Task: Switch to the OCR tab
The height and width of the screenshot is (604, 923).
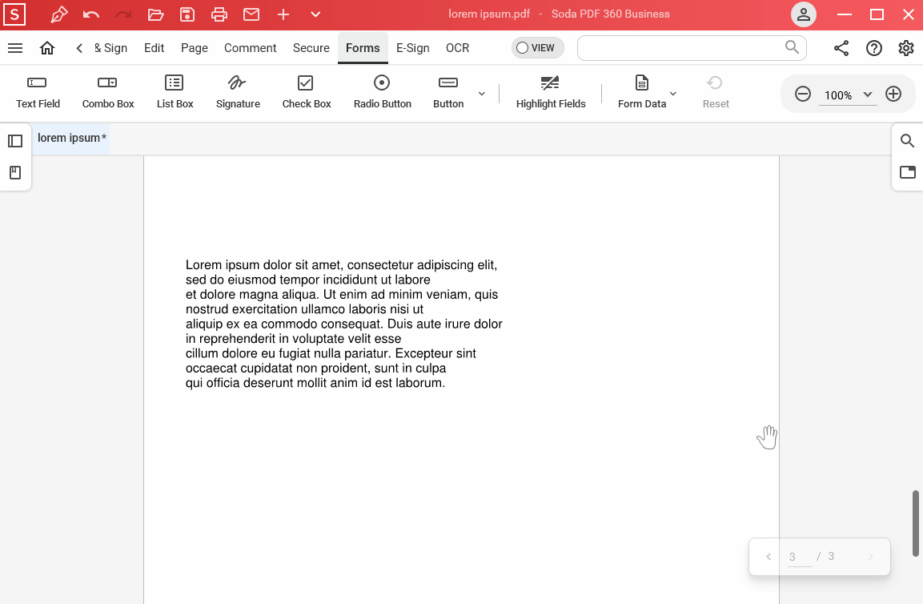Action: (x=457, y=48)
